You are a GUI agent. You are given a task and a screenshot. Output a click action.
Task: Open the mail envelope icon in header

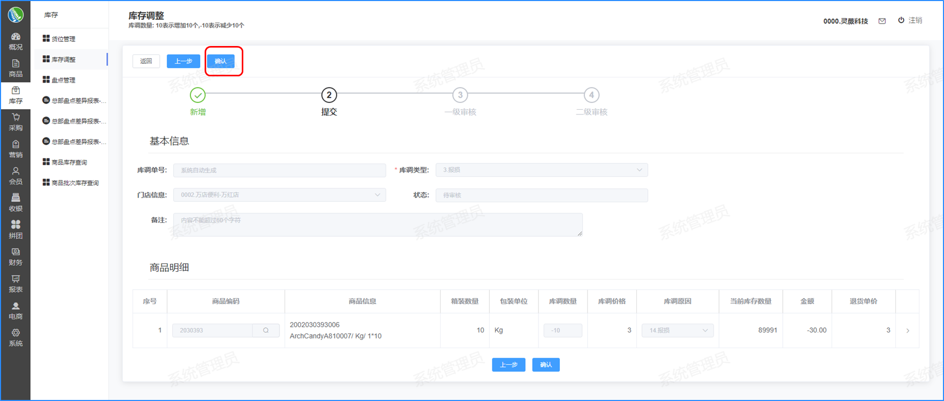(882, 21)
